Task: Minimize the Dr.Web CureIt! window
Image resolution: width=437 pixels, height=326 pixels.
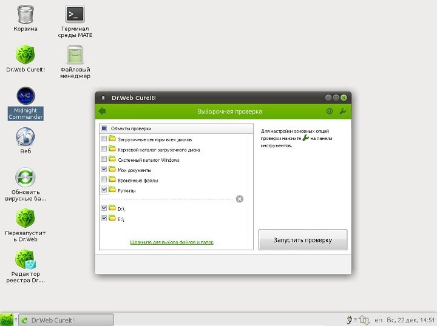Action: coord(328,98)
